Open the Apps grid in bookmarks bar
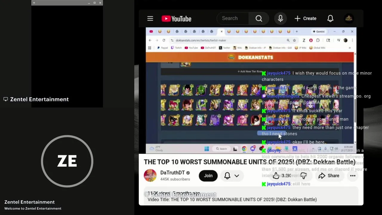 tap(150, 48)
